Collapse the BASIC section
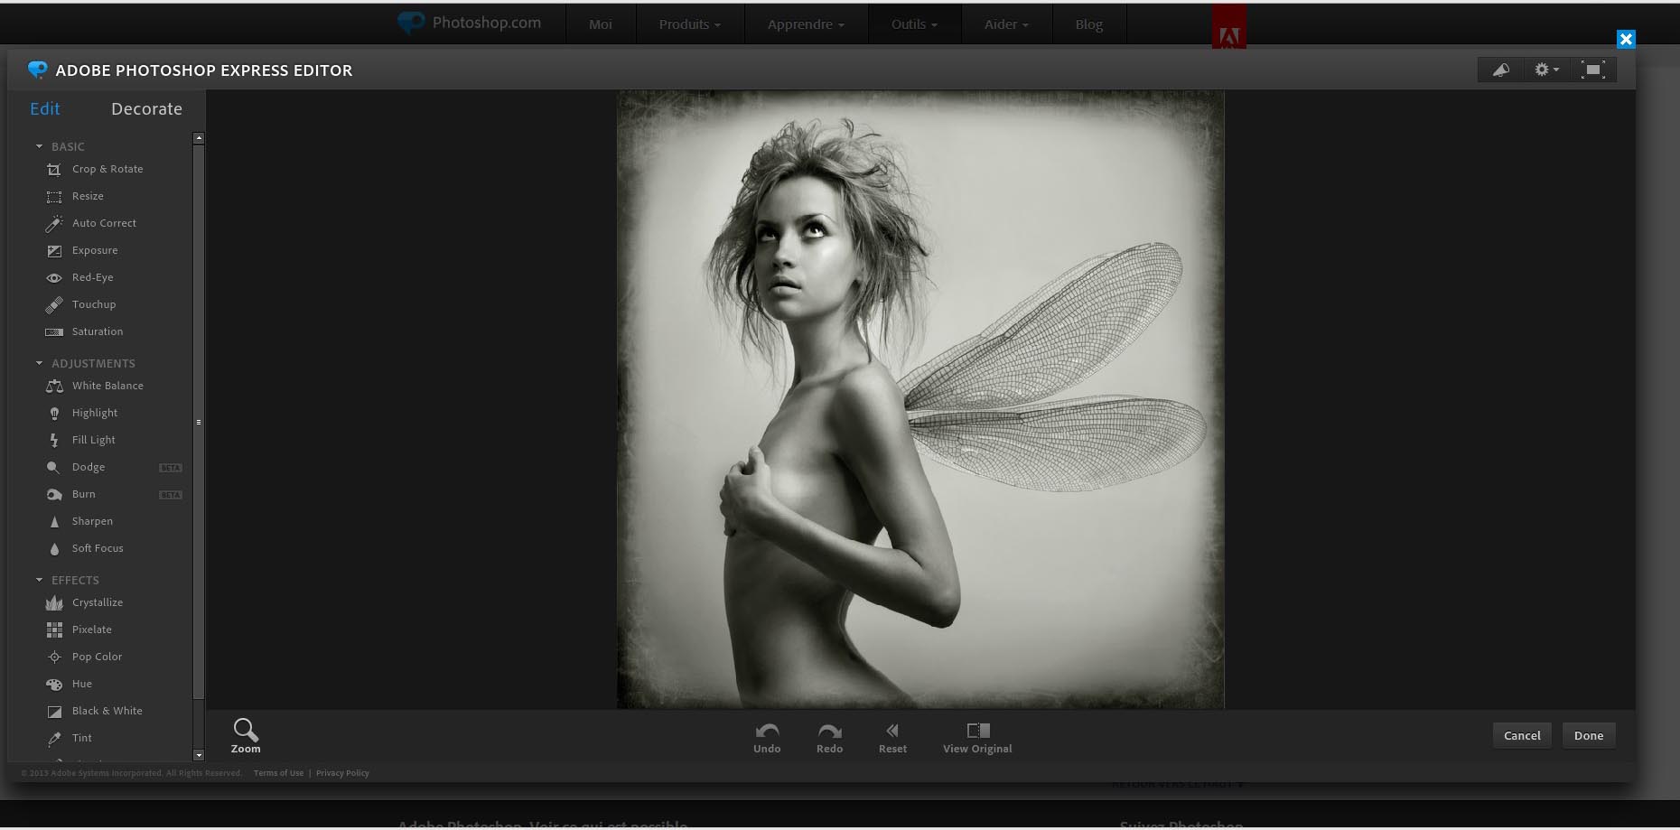This screenshot has width=1680, height=830. (x=39, y=146)
